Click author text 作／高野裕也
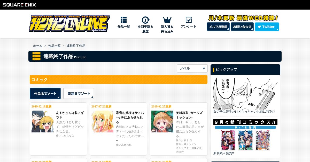The height and width of the screenshot is (162, 310). pyautogui.click(x=124, y=145)
